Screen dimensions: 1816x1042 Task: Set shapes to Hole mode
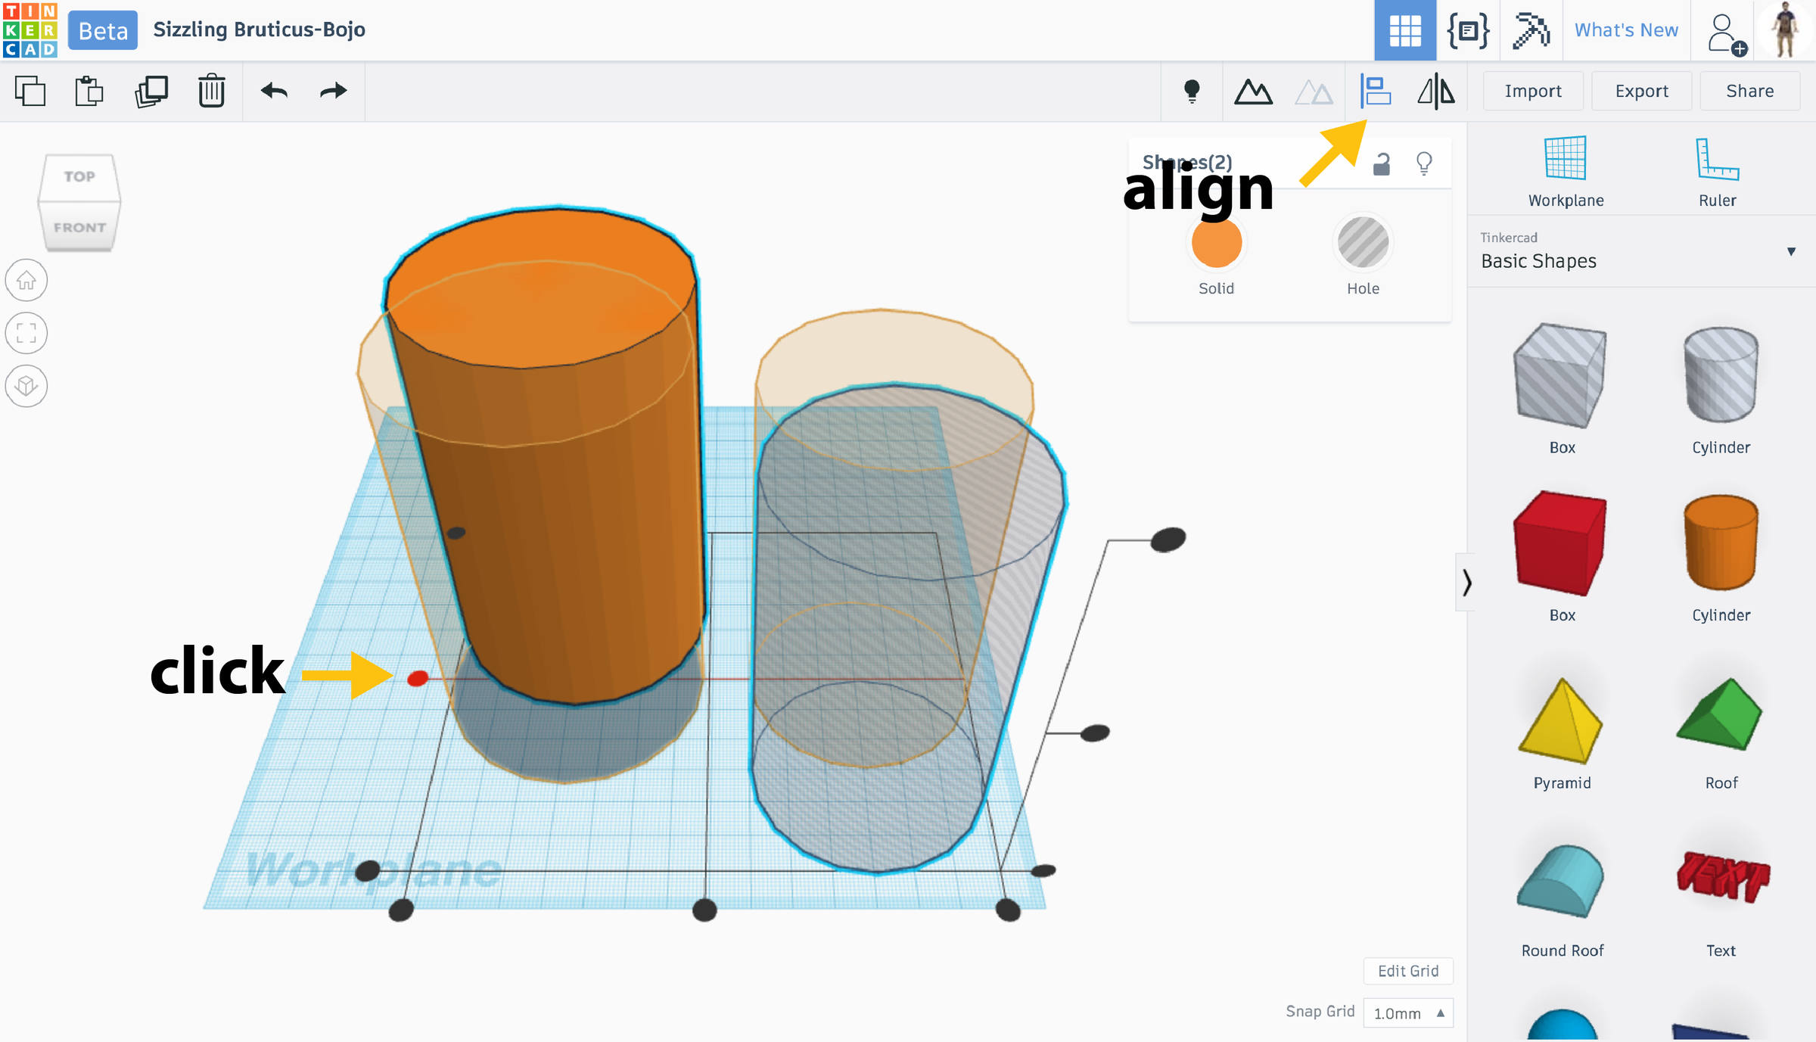pos(1363,255)
